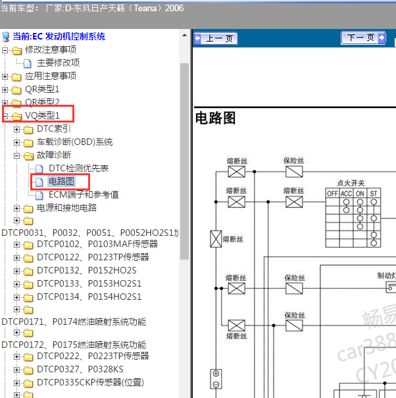Click the tree panel scrollbar up arrow
The image size is (396, 398).
click(184, 36)
